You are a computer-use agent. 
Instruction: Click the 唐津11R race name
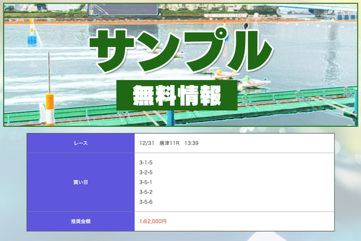(169, 143)
